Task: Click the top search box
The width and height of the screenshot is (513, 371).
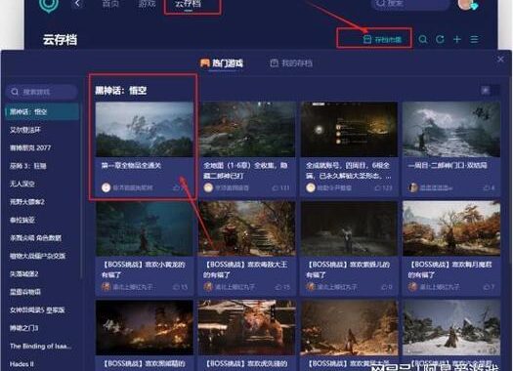Action: point(410,3)
